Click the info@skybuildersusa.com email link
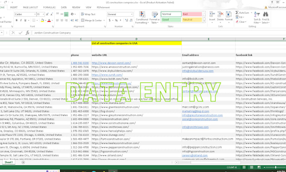 tap(198, 71)
